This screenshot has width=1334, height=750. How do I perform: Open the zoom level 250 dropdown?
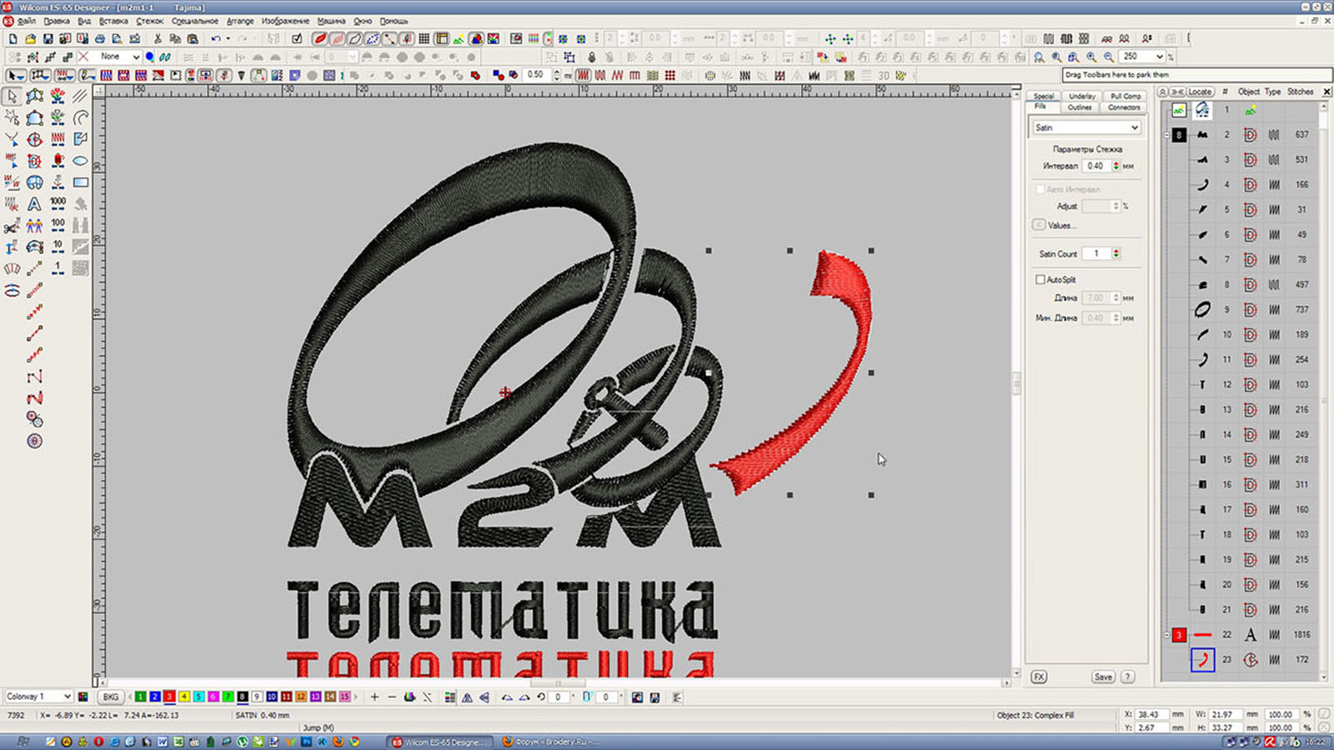click(1159, 57)
